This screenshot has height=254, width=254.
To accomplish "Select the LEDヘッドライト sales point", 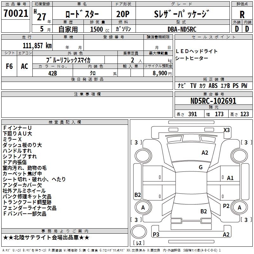I will coord(197,51).
